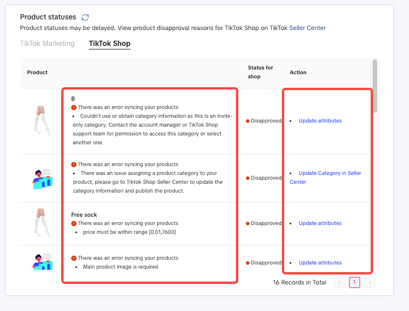Image resolution: width=409 pixels, height=311 pixels.
Task: Go to previous page using left arrow
Action: tap(340, 283)
